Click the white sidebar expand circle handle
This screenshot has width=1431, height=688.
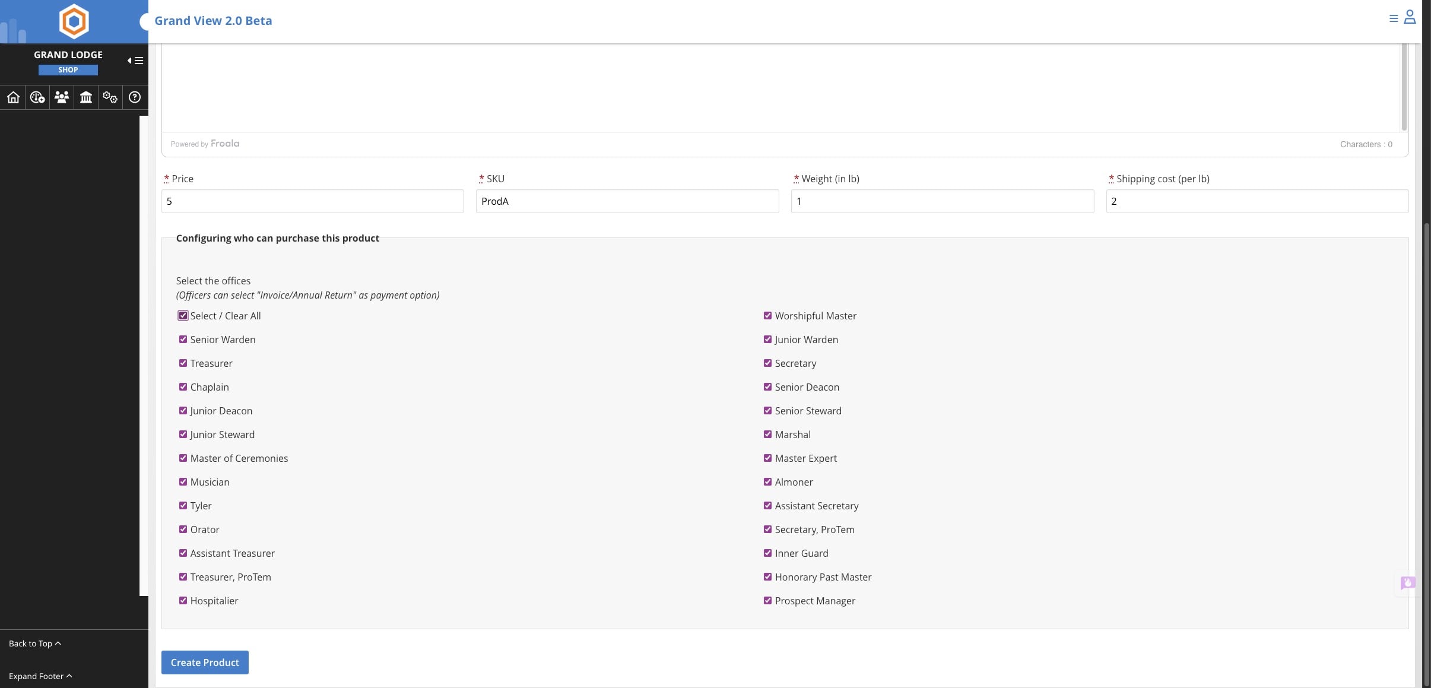[144, 22]
